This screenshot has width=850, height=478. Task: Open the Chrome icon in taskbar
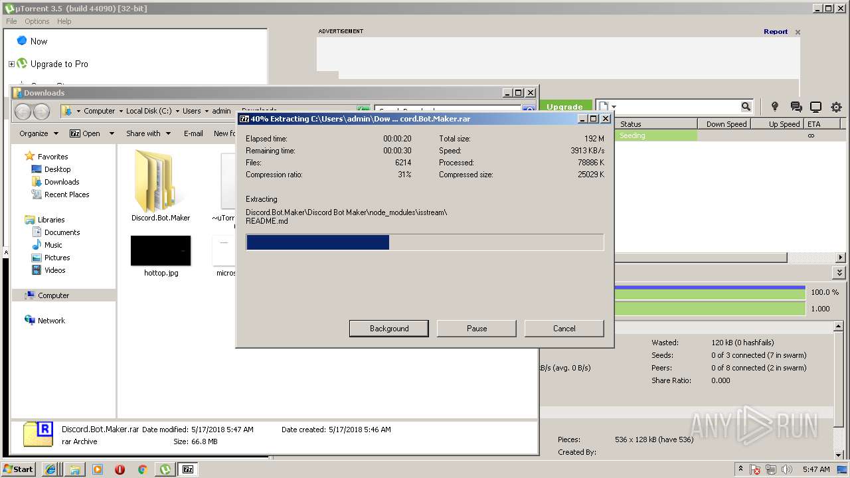142,469
